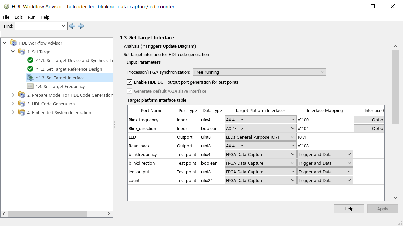Collapse the Set Target tree node

(x=13, y=52)
